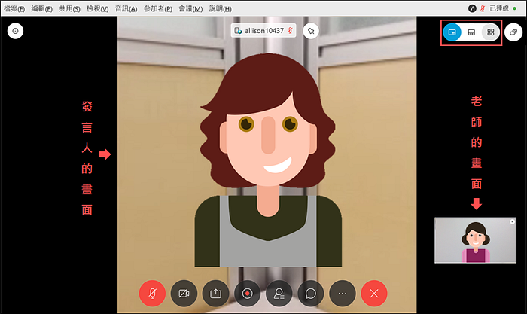This screenshot has width=527, height=314.
Task: Collapse the self-view thumbnail corner button
Action: pyautogui.click(x=512, y=221)
